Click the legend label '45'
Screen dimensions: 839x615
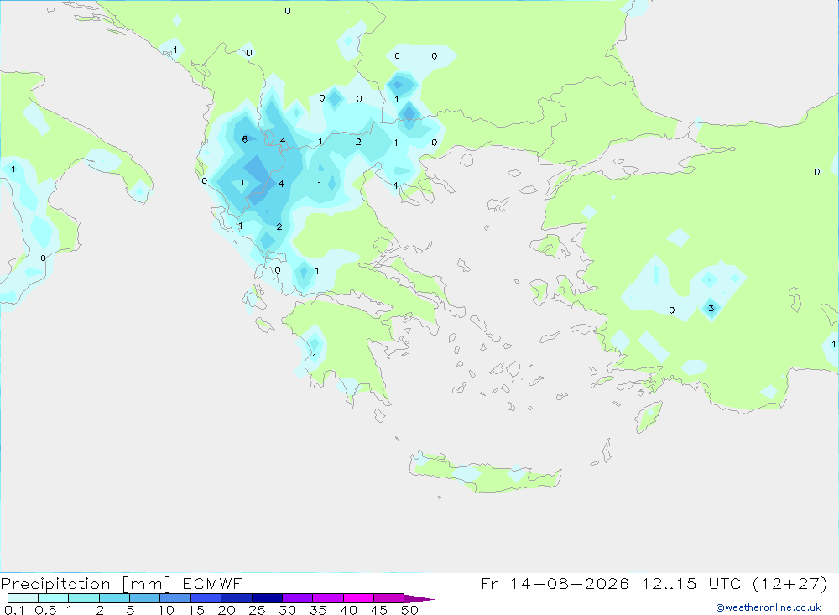(x=379, y=610)
